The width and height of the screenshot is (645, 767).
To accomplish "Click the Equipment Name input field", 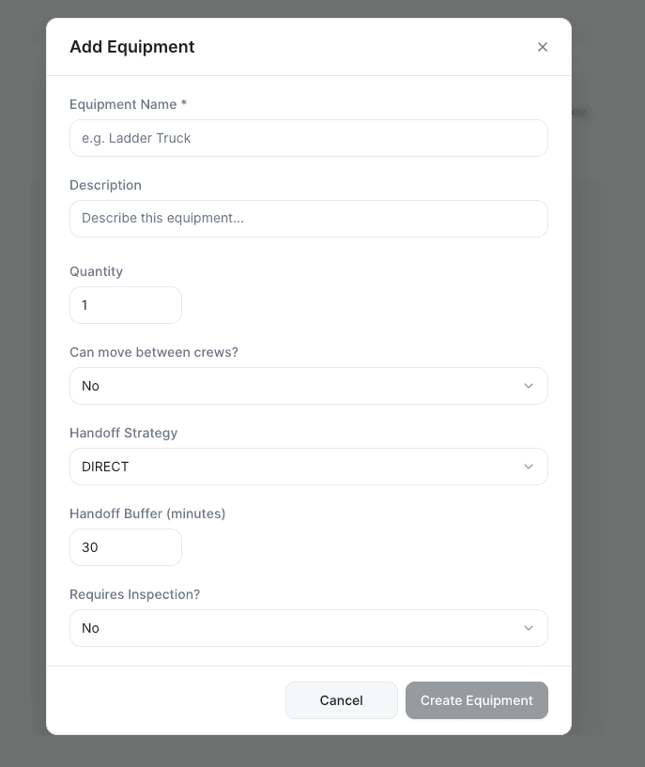I will coord(309,138).
